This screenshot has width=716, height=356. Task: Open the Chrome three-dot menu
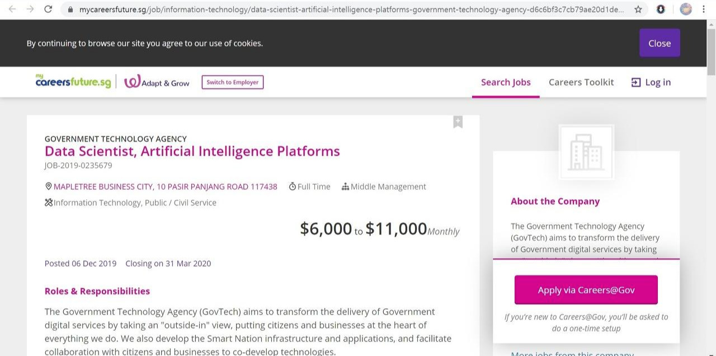pyautogui.click(x=704, y=9)
